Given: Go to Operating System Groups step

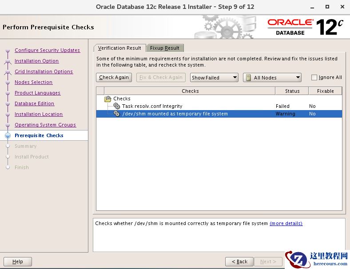Looking at the screenshot, I should click(x=45, y=125).
